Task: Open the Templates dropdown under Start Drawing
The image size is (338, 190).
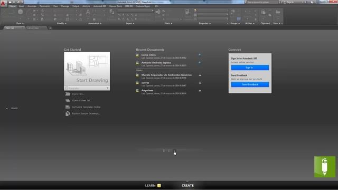Action: point(87,88)
